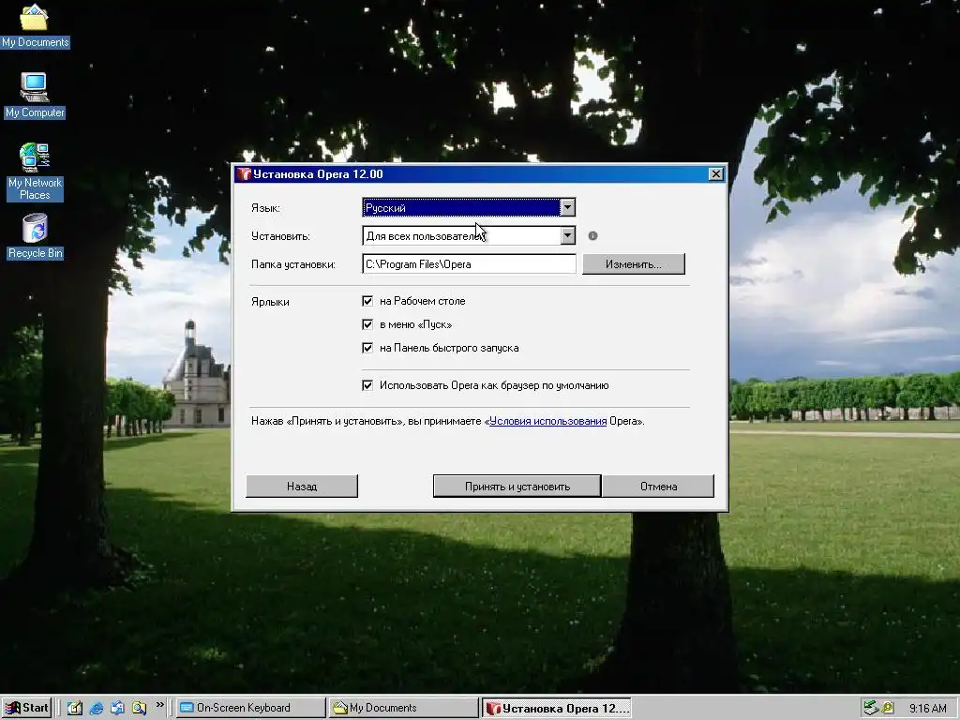Click the 'Установить:' label
The width and height of the screenshot is (960, 720).
pyautogui.click(x=280, y=236)
